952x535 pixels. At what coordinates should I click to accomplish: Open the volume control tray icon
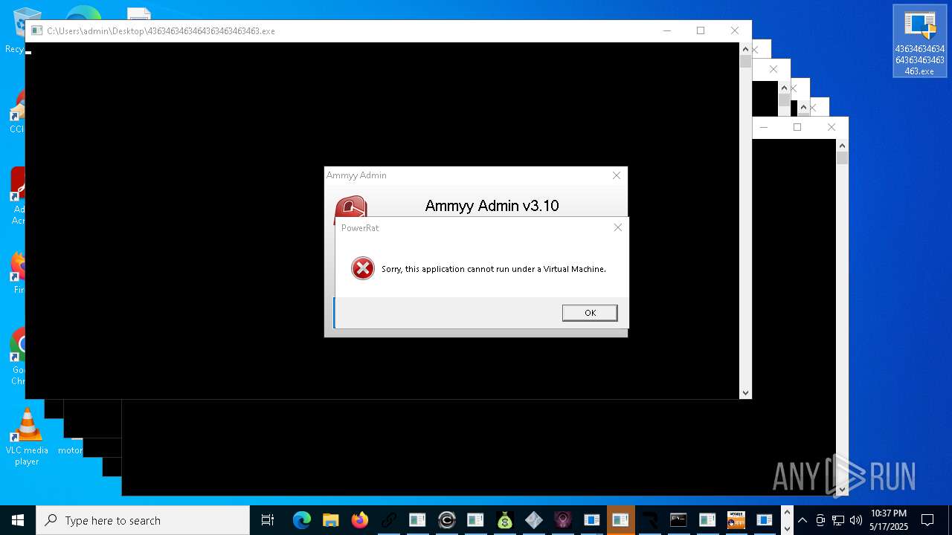coord(856,520)
